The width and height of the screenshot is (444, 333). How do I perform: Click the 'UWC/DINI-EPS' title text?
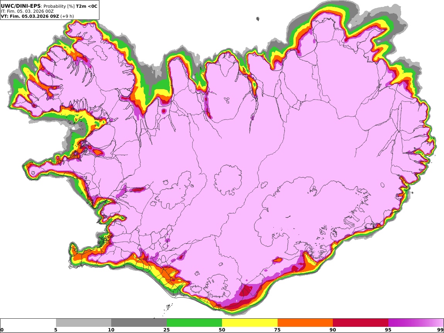pos(20,6)
